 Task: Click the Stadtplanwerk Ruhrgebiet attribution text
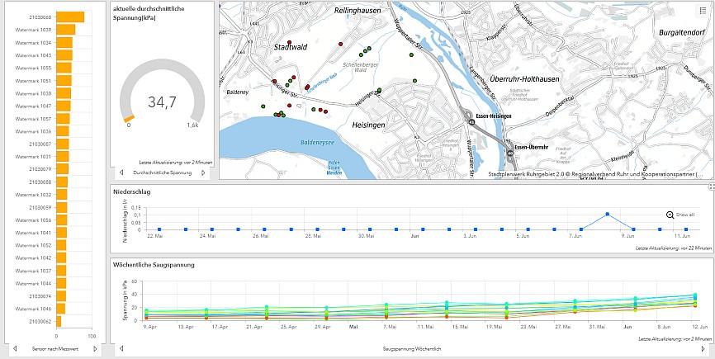tap(595, 174)
